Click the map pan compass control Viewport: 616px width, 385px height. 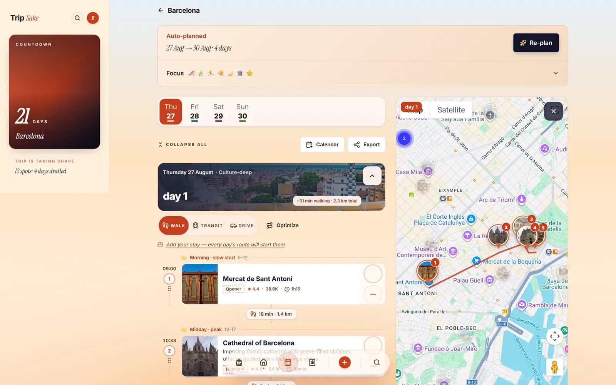555,336
